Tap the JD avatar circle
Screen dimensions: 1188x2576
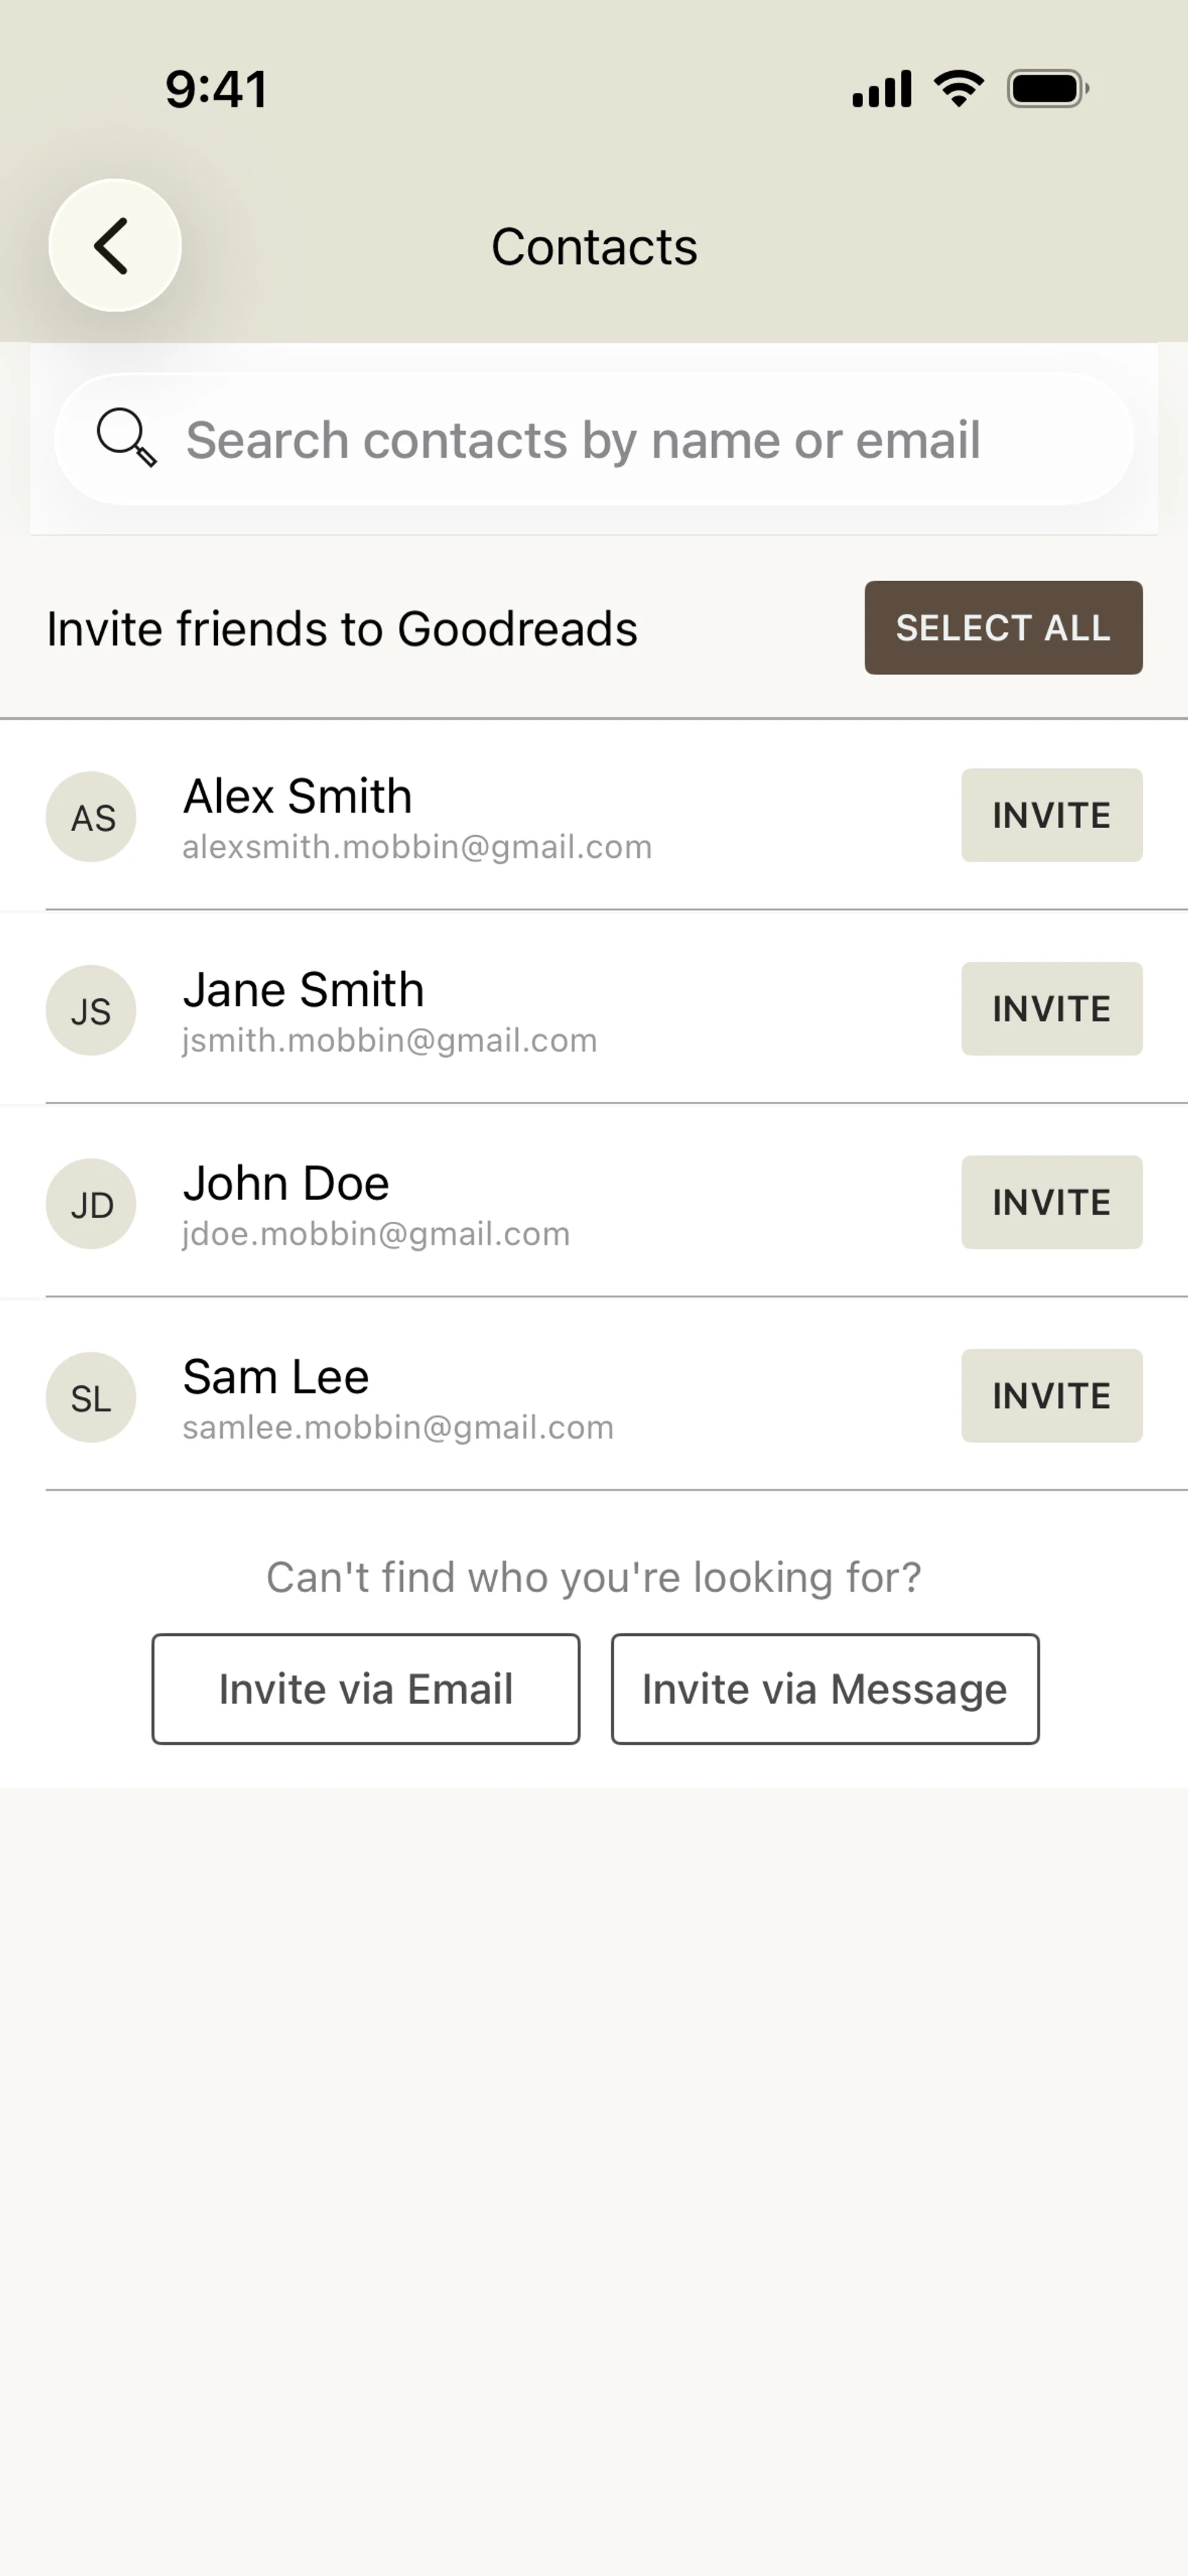(x=91, y=1204)
